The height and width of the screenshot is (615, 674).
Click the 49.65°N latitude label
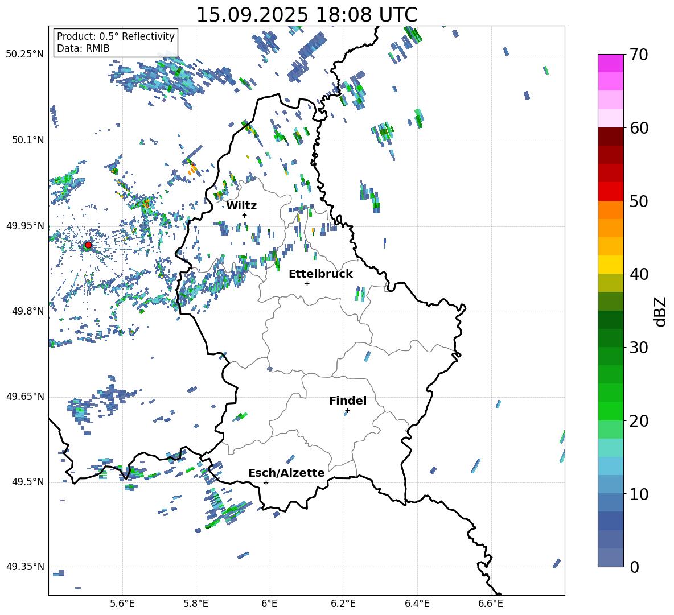tap(25, 396)
